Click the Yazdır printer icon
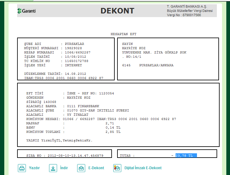Image resolution: width=230 pixels, height=175 pixels. [22, 168]
